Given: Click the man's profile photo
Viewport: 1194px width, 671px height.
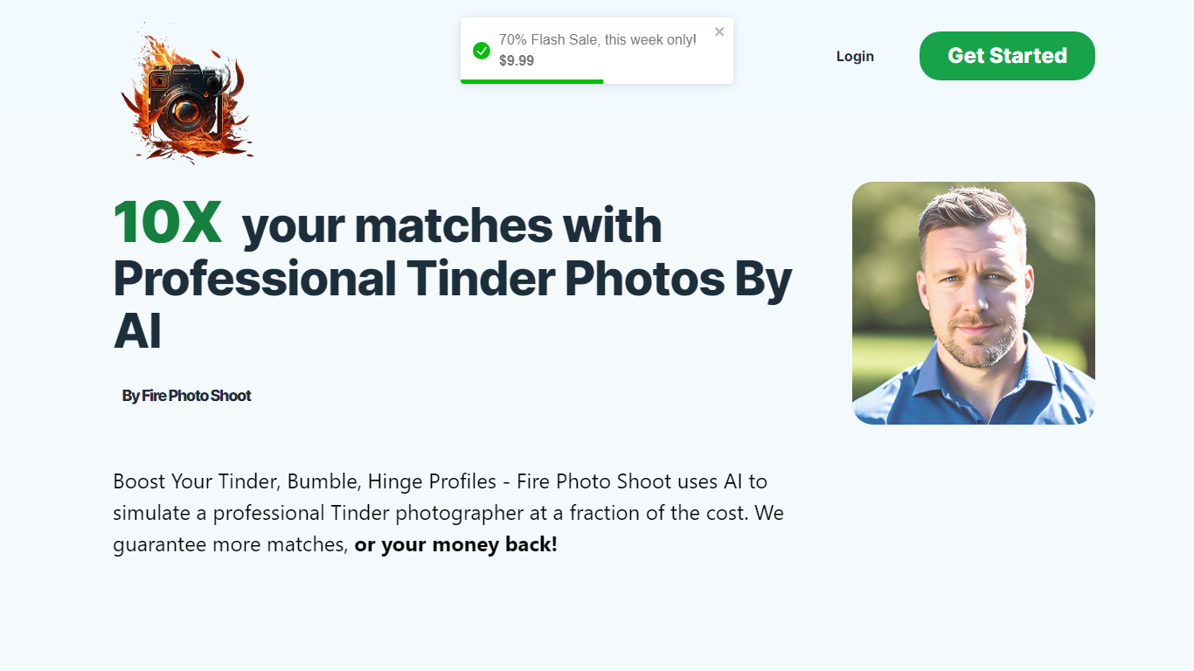Looking at the screenshot, I should click(x=973, y=303).
